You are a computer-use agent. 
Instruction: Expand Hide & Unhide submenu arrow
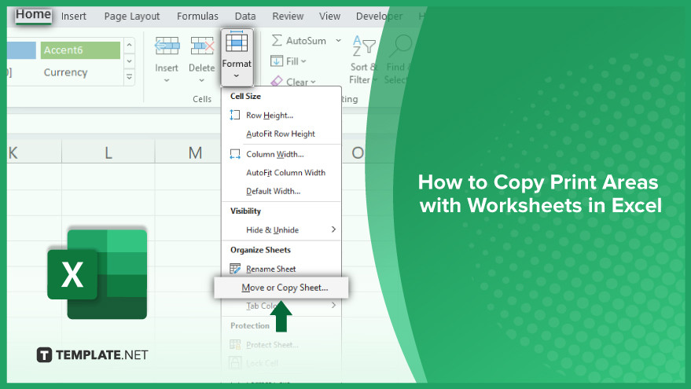[x=333, y=229]
